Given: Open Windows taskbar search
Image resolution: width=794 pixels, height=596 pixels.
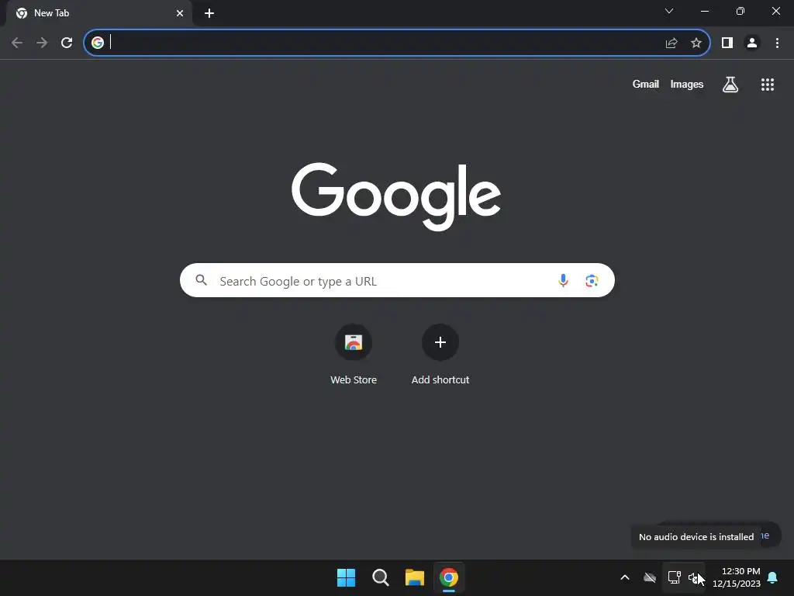Looking at the screenshot, I should click(x=380, y=577).
